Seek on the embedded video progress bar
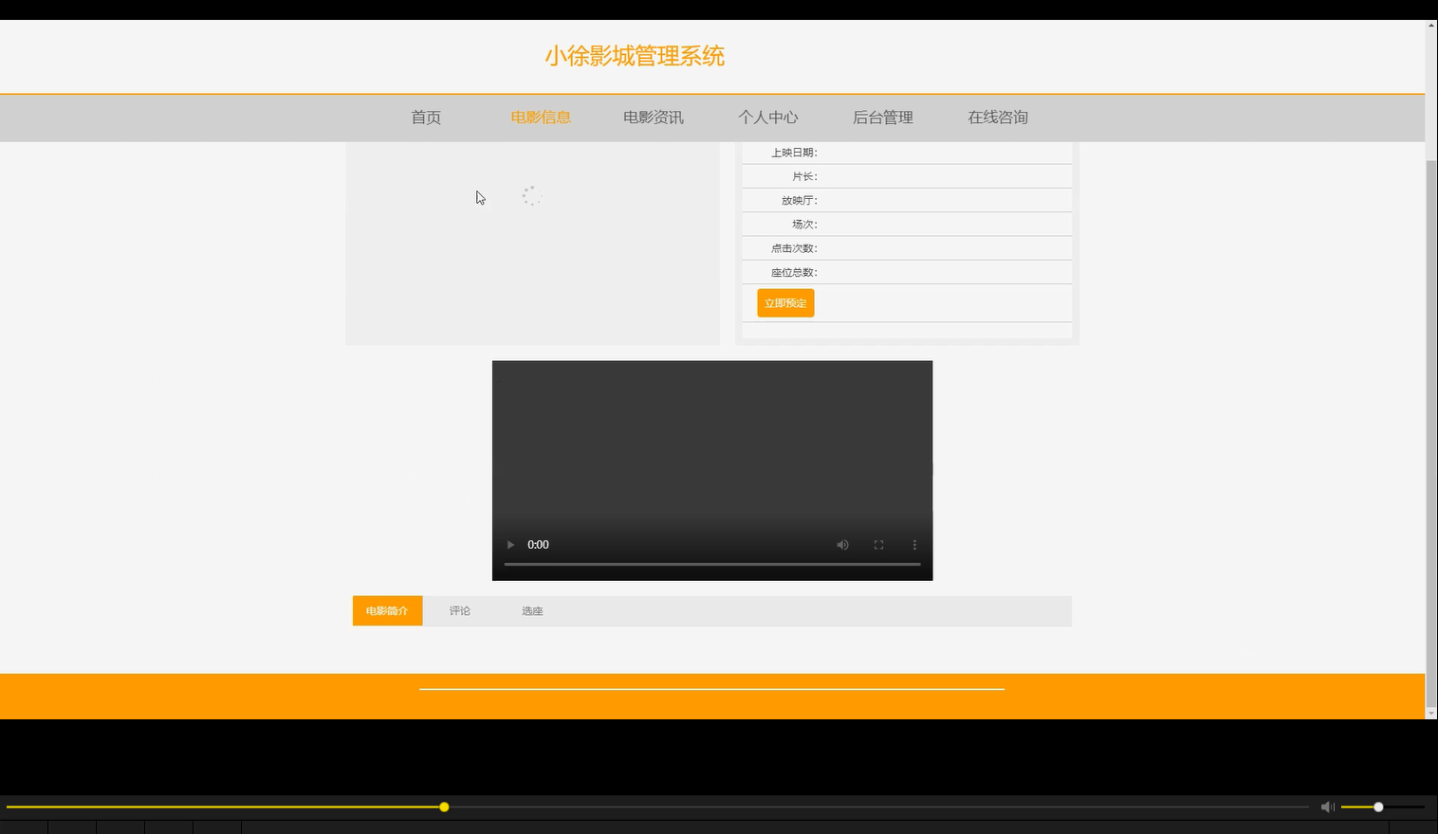Screen dimensions: 1438x834 (712, 564)
